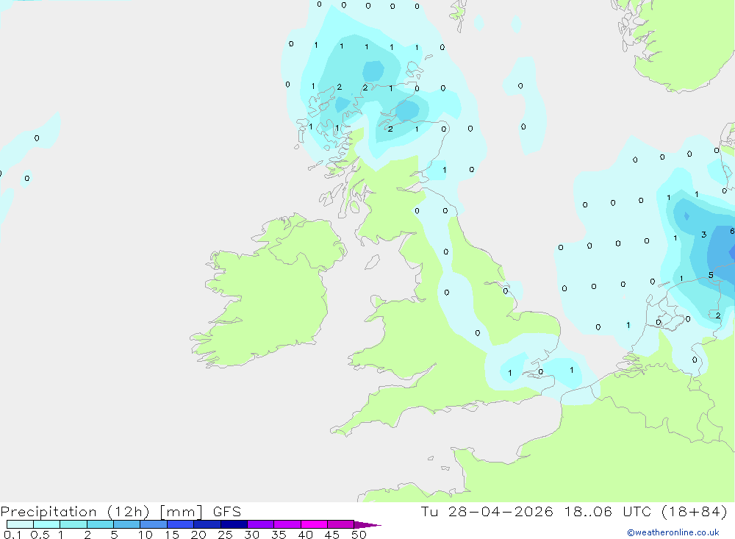Click the 20–25 mm dark blue legend swatch

click(207, 524)
